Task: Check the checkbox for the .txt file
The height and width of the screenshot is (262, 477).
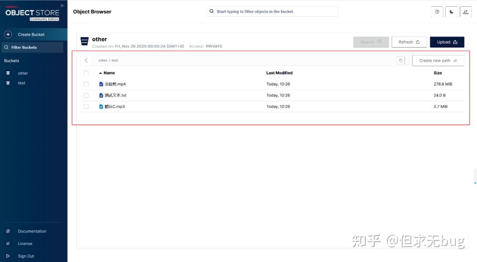Action: click(87, 95)
